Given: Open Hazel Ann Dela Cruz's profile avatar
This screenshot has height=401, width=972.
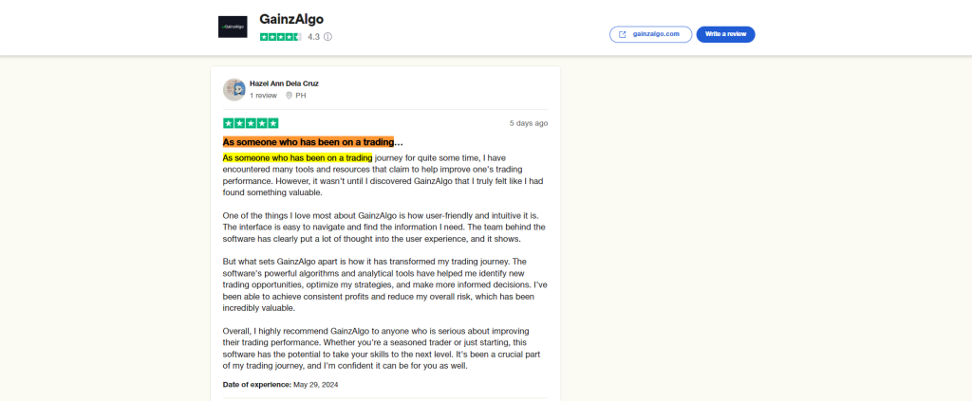Looking at the screenshot, I should coord(234,89).
